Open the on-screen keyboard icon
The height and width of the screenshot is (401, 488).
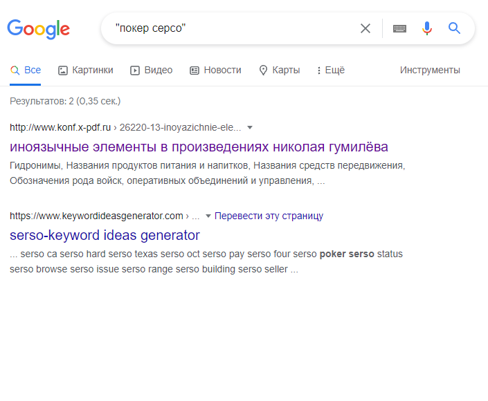click(399, 28)
